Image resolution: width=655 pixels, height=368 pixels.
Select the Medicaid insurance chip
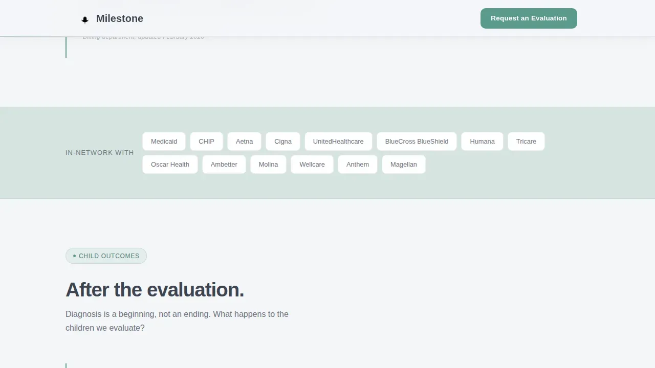(164, 142)
